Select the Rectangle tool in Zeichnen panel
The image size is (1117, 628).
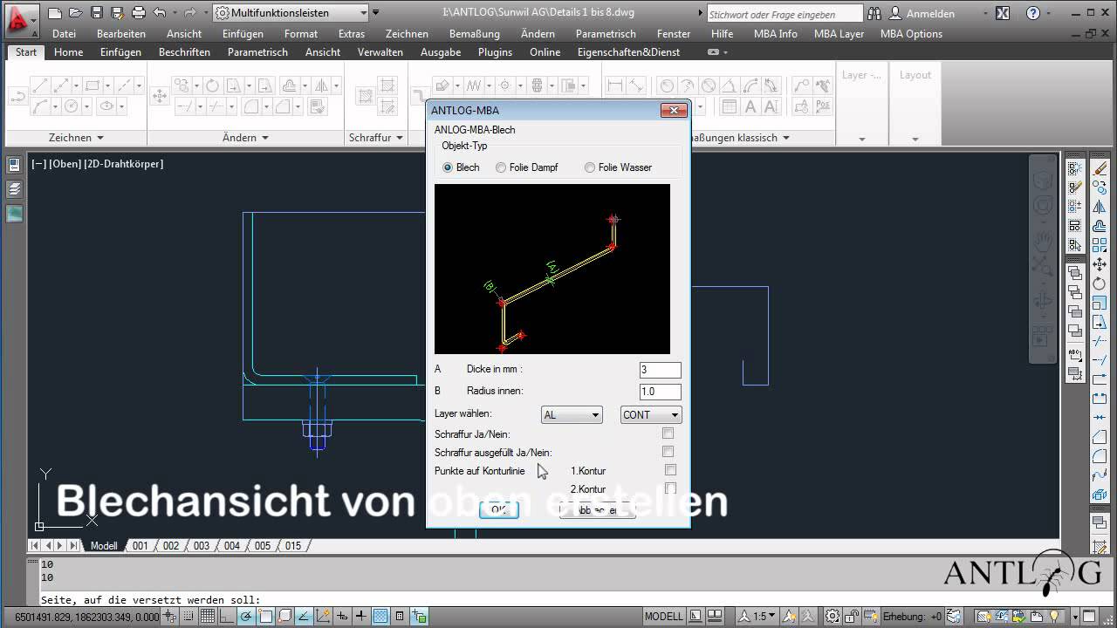click(x=92, y=85)
